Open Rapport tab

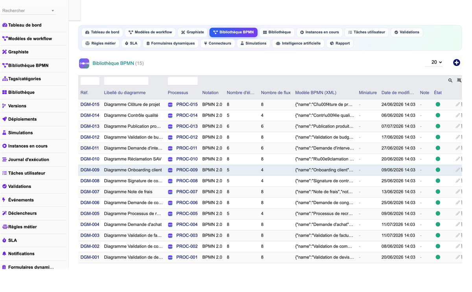tap(340, 43)
